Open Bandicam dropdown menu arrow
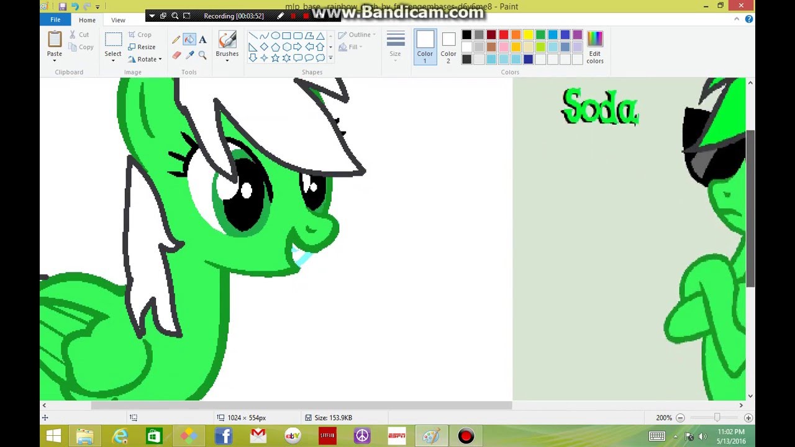This screenshot has width=795, height=447. (x=152, y=16)
